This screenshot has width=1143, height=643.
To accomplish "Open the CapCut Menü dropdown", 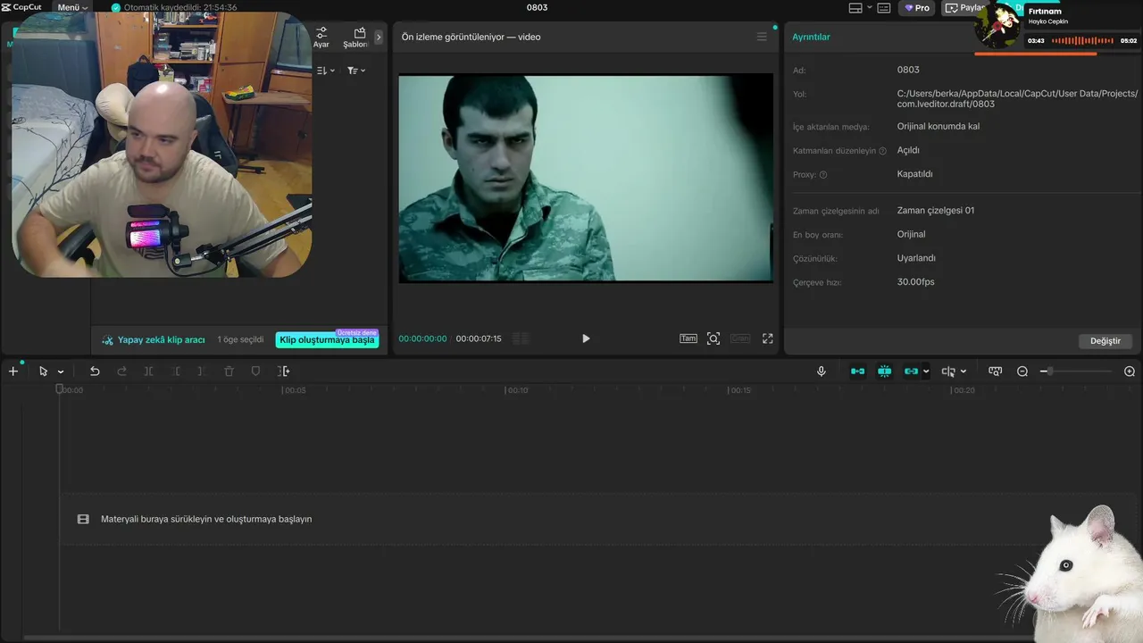I will [72, 7].
